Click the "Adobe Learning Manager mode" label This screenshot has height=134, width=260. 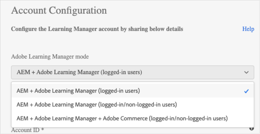50,57
